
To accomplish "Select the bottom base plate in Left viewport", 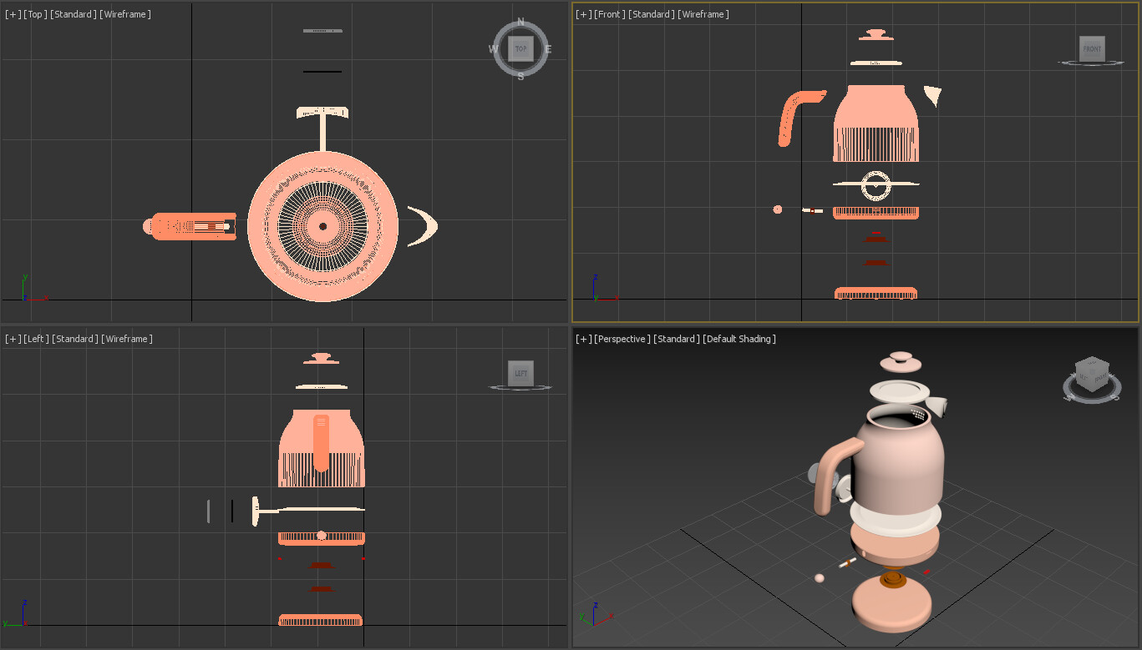I will point(321,620).
